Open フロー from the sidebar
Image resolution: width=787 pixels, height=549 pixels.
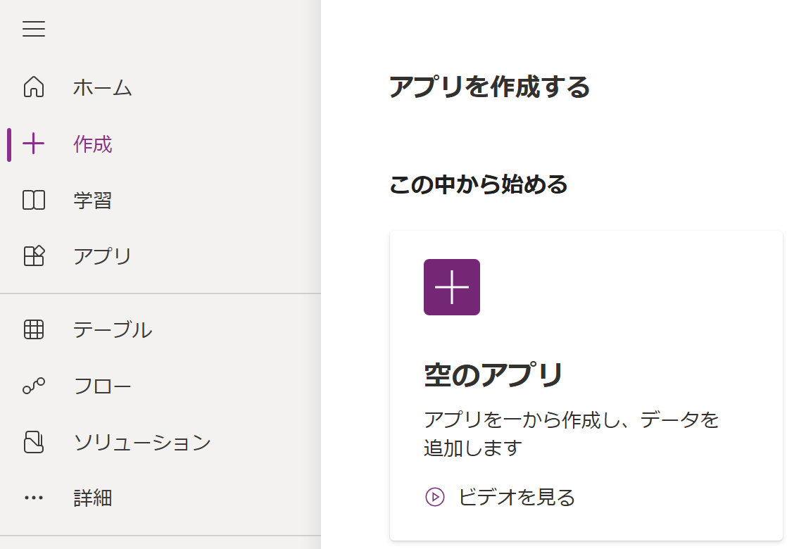(x=103, y=386)
